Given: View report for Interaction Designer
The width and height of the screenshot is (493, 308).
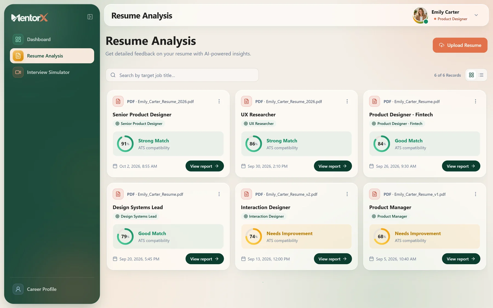Looking at the screenshot, I should [333, 259].
